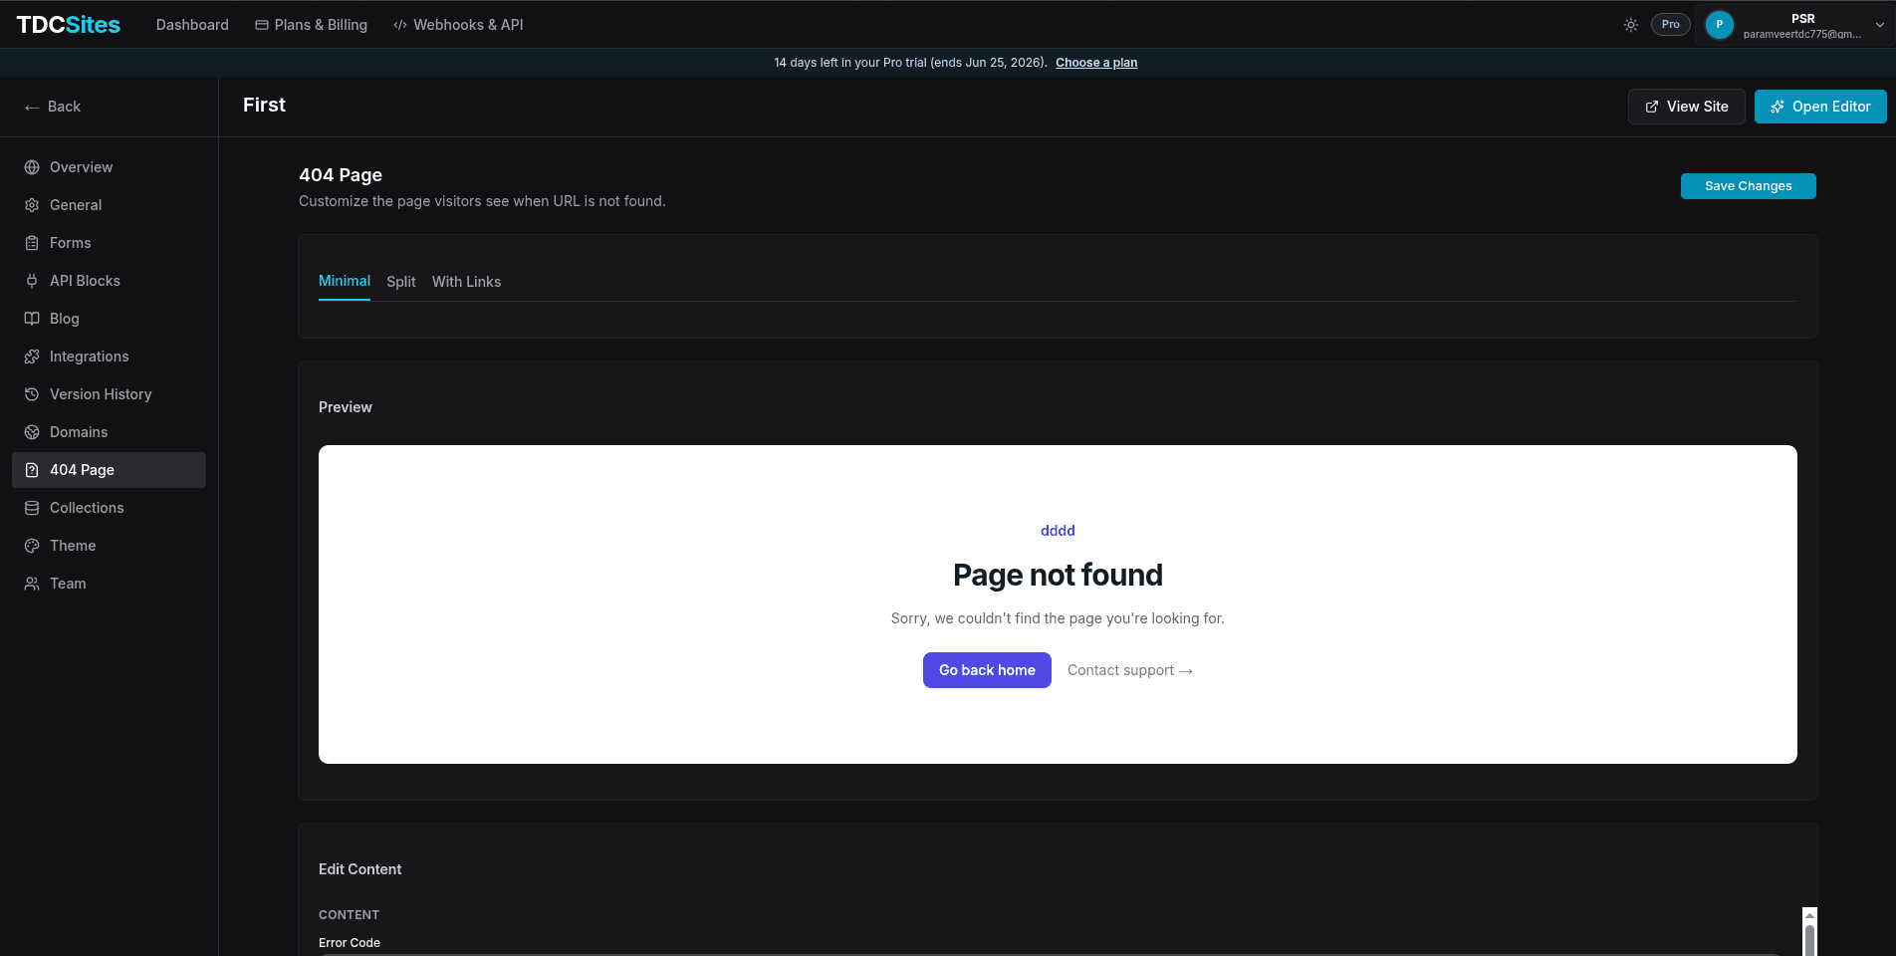Go Back to the sites list

pyautogui.click(x=53, y=107)
